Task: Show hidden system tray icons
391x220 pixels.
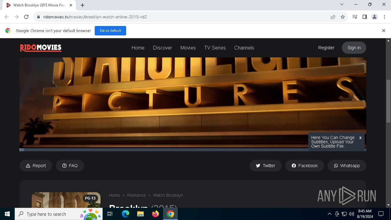Action: point(329,214)
